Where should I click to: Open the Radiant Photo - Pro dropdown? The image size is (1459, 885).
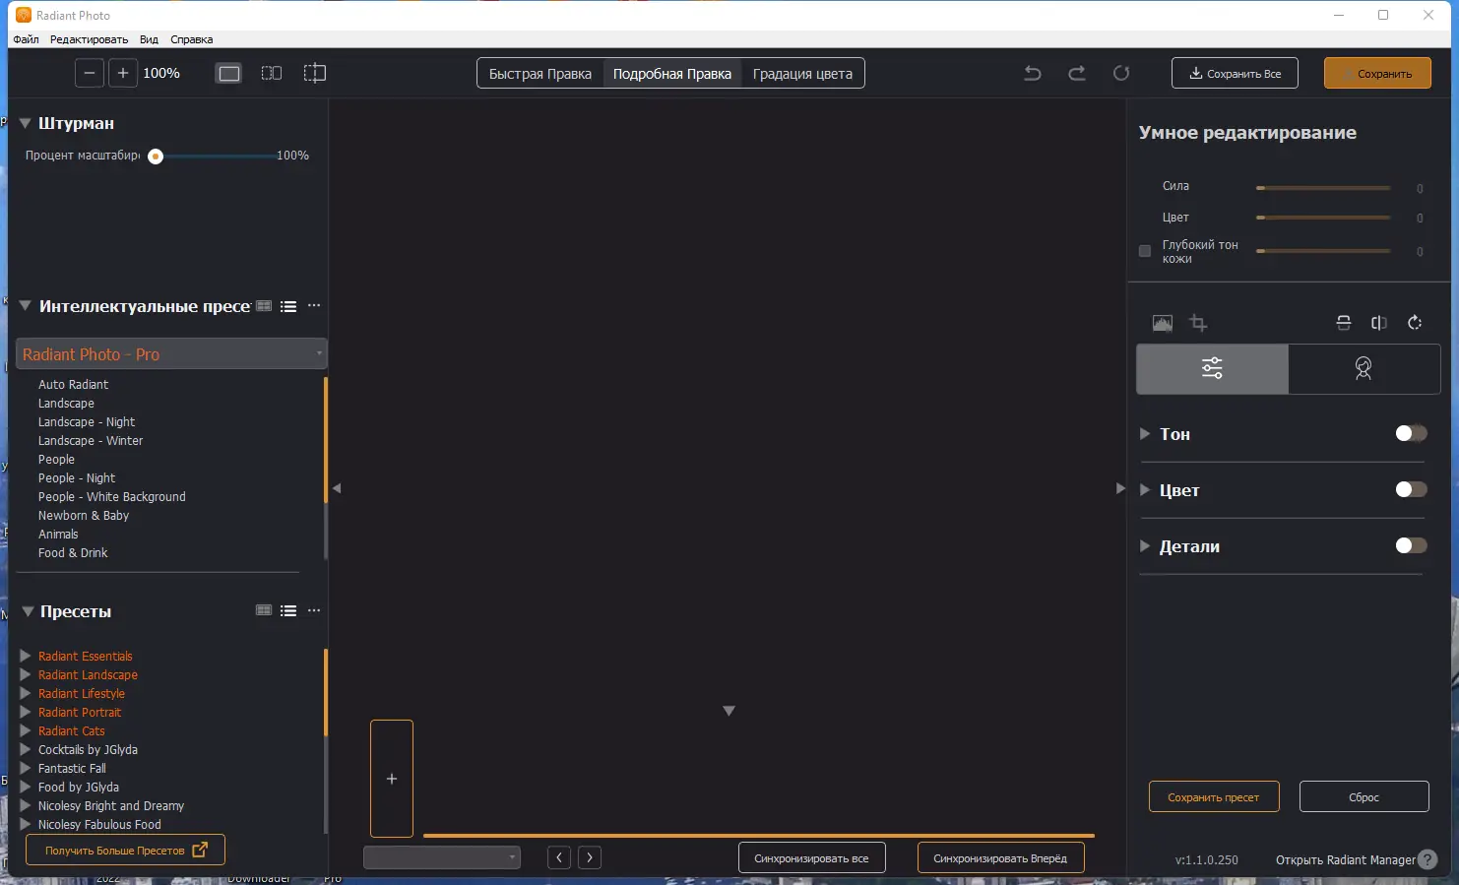coord(171,354)
